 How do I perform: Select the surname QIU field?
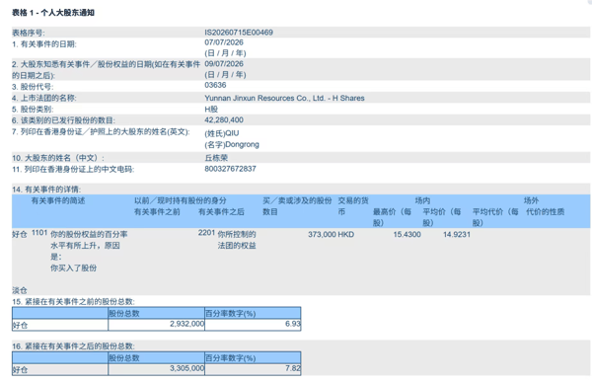(222, 133)
